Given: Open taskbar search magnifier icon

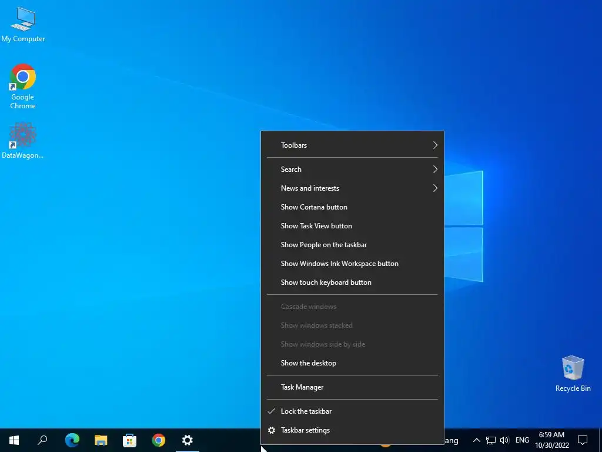Looking at the screenshot, I should [x=42, y=440].
